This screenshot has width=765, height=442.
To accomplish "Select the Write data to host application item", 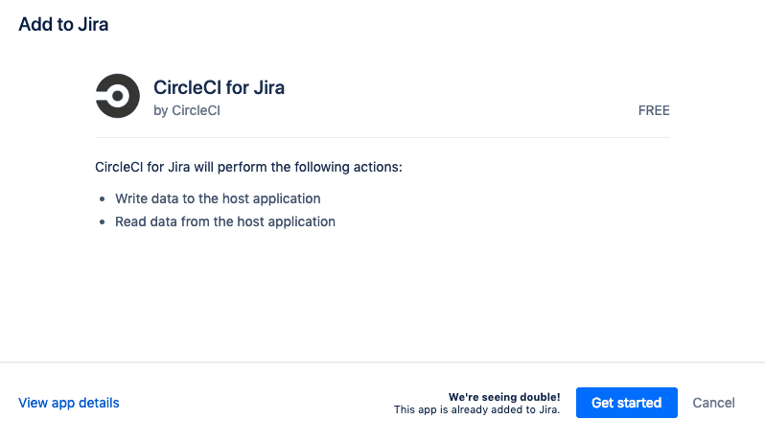I will [218, 198].
